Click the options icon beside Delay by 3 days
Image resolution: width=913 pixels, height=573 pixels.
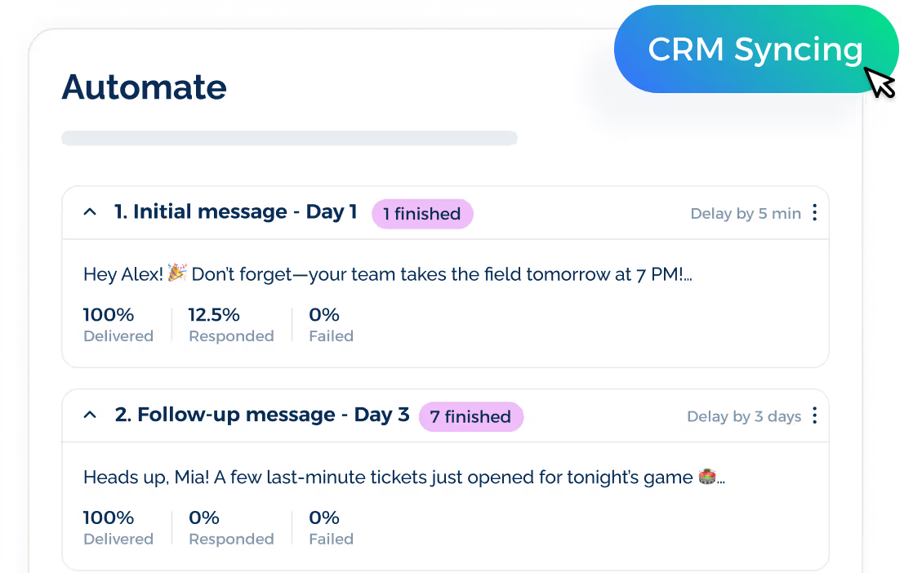click(814, 415)
